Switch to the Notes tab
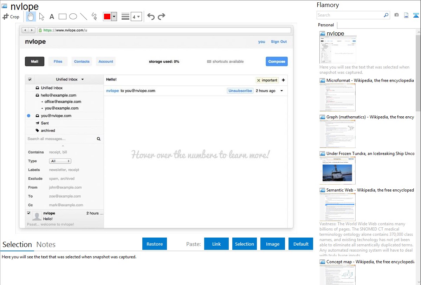Image resolution: width=421 pixels, height=285 pixels. coord(46,245)
